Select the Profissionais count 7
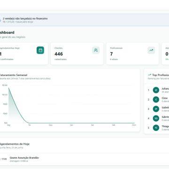The image size is (169, 169). point(111,54)
